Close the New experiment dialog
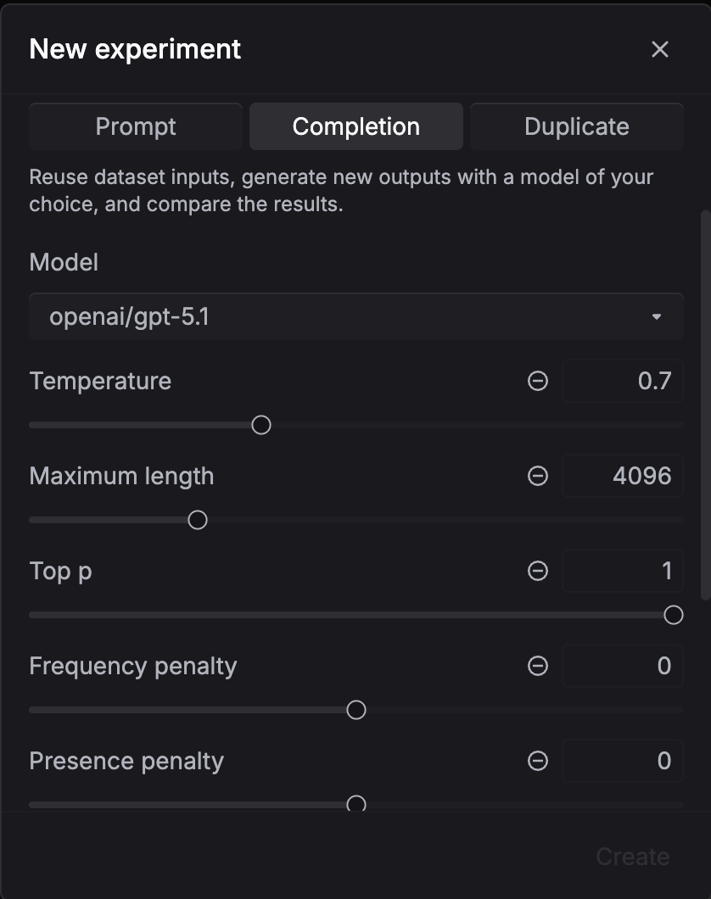The image size is (711, 899). [660, 49]
